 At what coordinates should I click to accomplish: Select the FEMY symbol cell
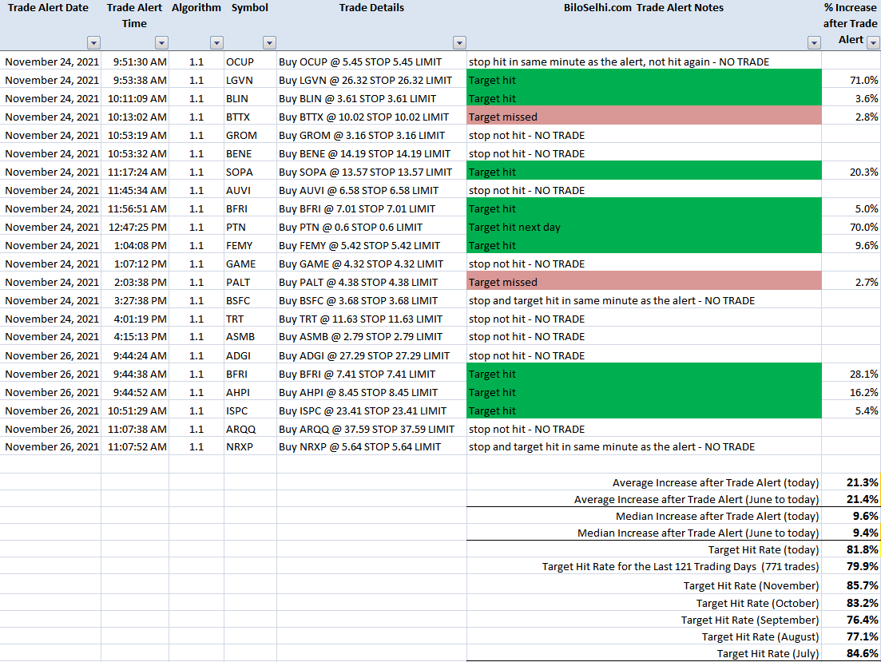(250, 246)
